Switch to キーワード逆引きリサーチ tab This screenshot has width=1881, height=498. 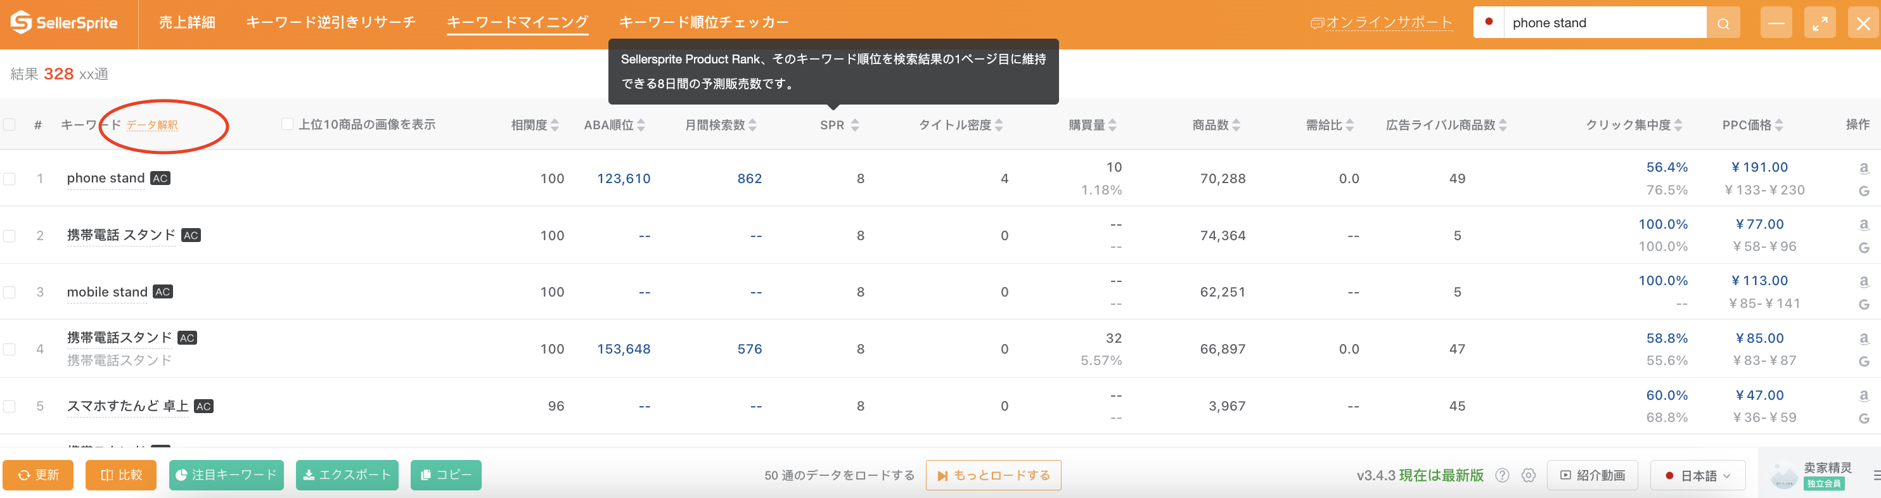[331, 23]
